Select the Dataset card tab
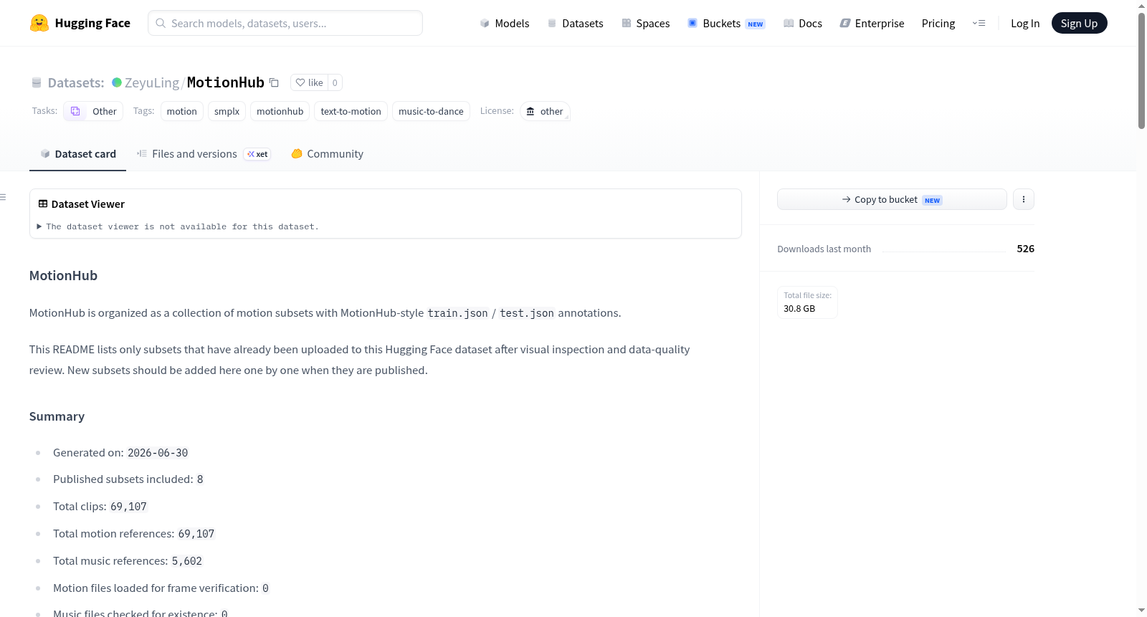1147x617 pixels. coord(77,154)
